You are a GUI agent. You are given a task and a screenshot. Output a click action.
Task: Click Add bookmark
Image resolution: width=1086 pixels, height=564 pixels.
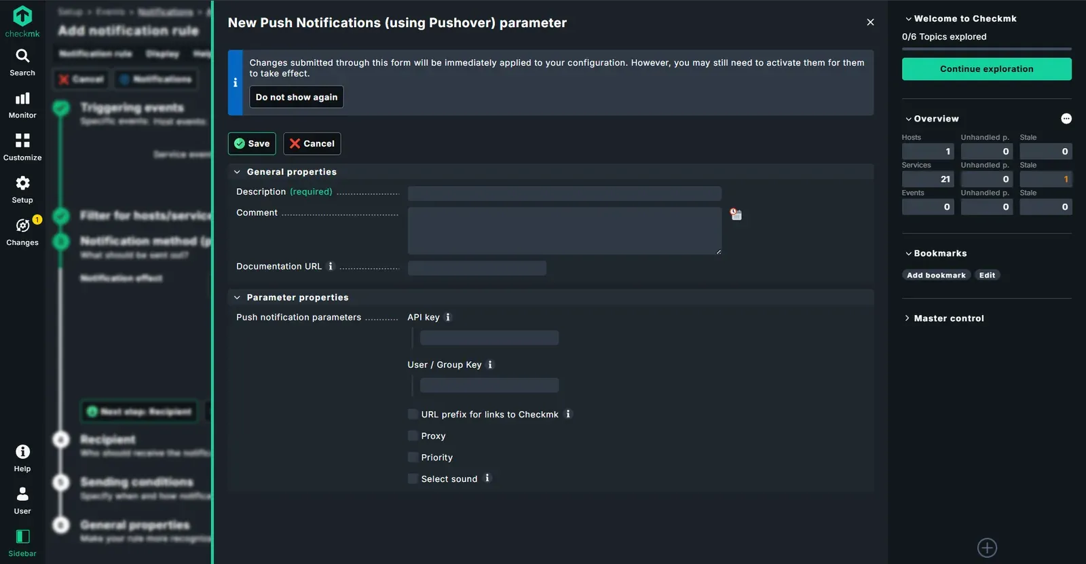[x=936, y=275]
